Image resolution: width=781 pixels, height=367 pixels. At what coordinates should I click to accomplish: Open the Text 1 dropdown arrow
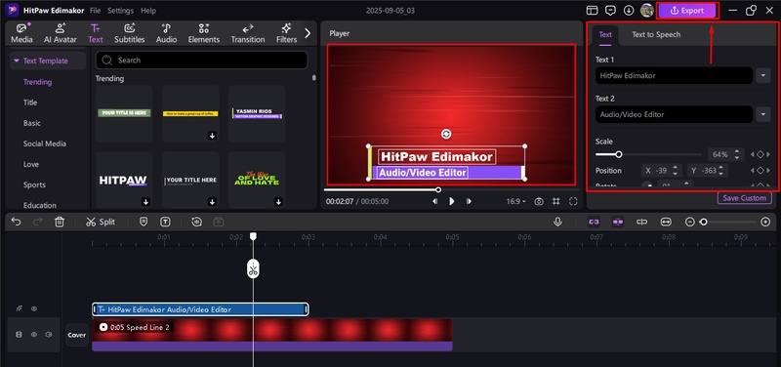tap(763, 76)
